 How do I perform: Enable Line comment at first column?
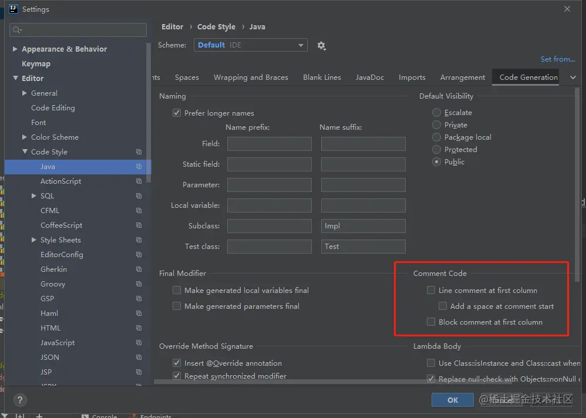click(431, 290)
